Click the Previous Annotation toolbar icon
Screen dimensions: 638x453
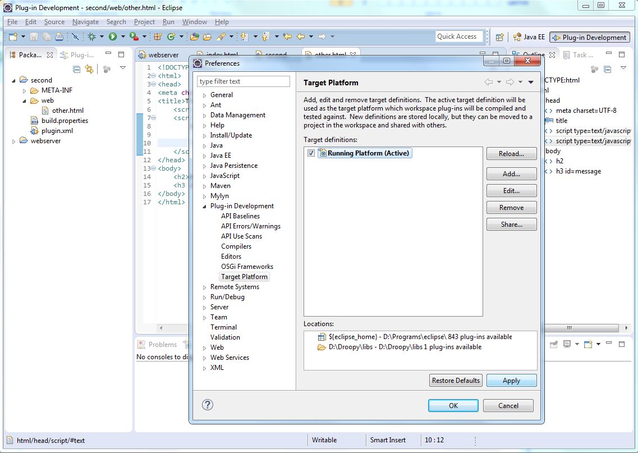point(265,36)
